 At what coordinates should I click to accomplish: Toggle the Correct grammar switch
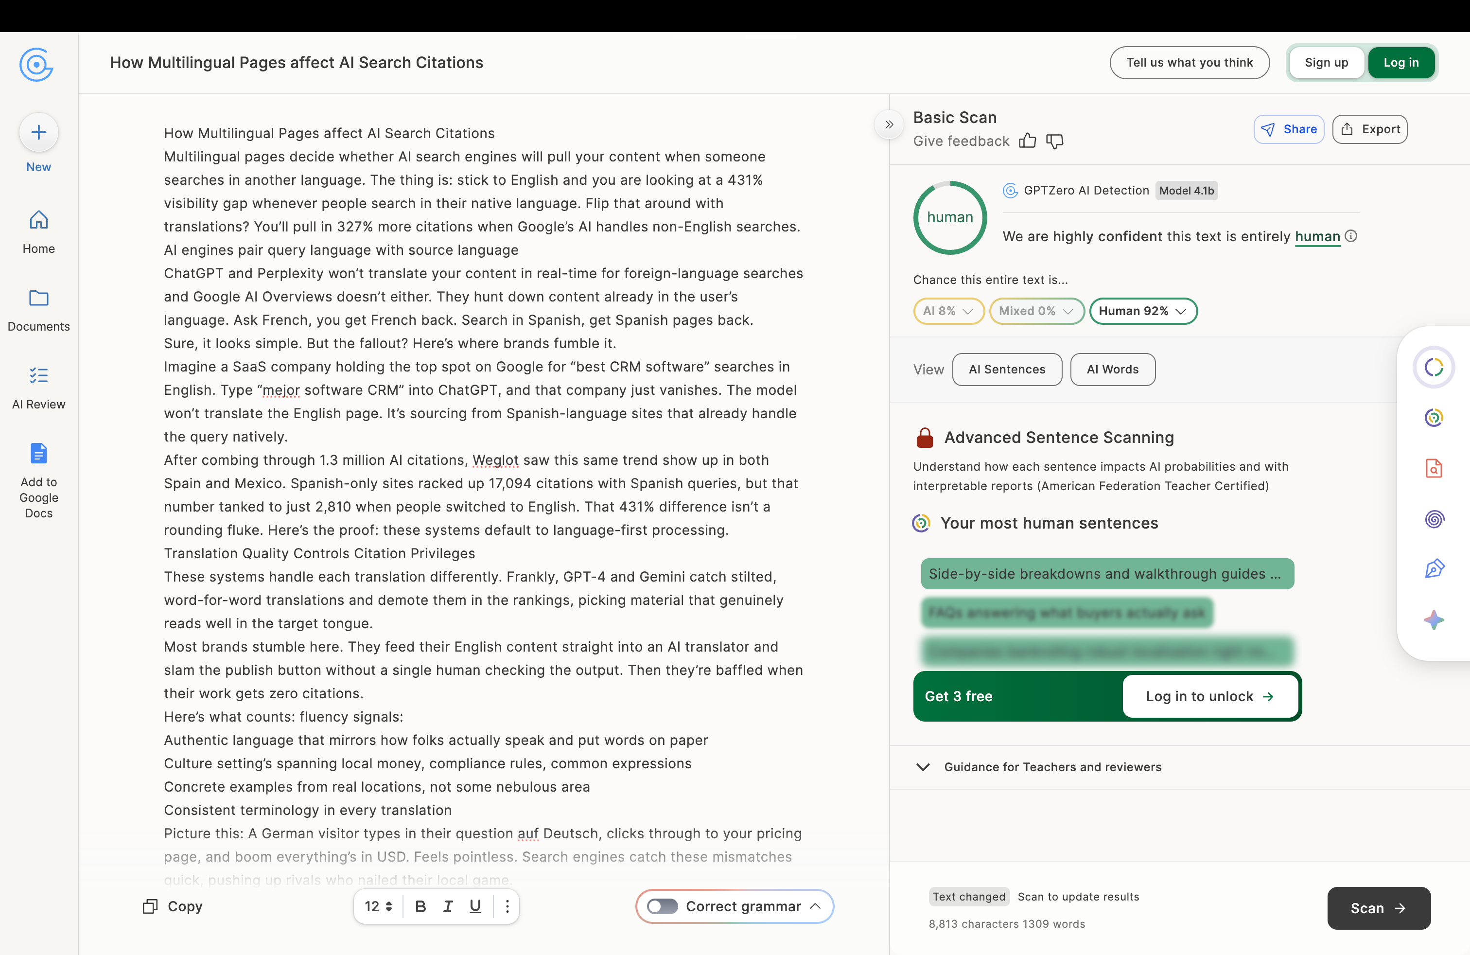[662, 906]
